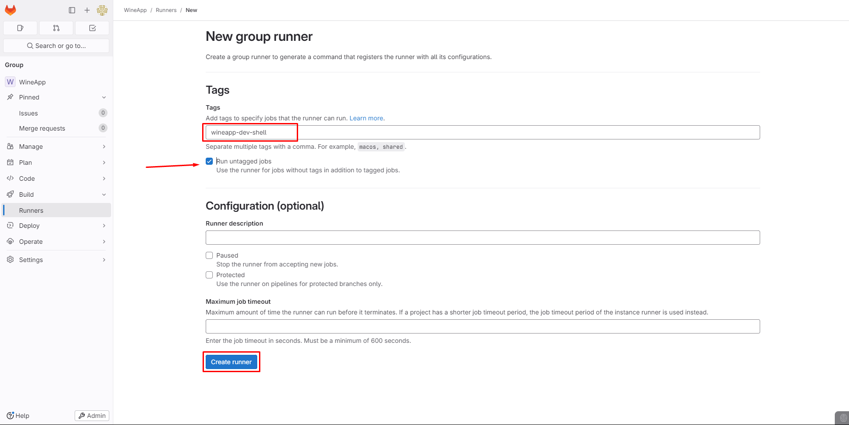
Task: Enable the Paused checkbox
Action: (x=209, y=255)
